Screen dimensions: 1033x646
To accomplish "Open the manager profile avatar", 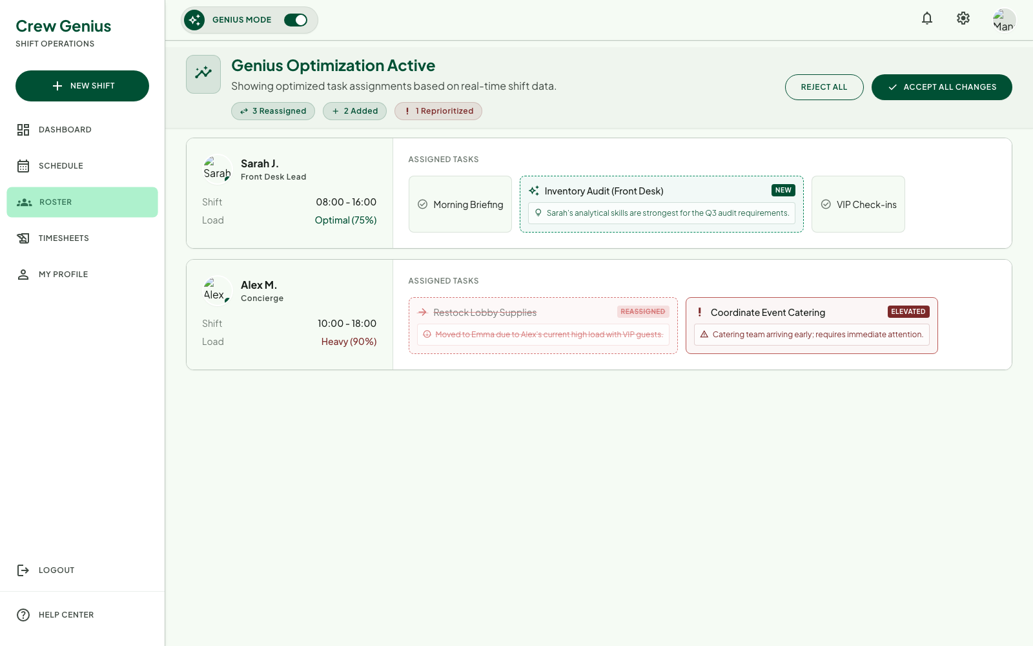I will tap(1004, 20).
